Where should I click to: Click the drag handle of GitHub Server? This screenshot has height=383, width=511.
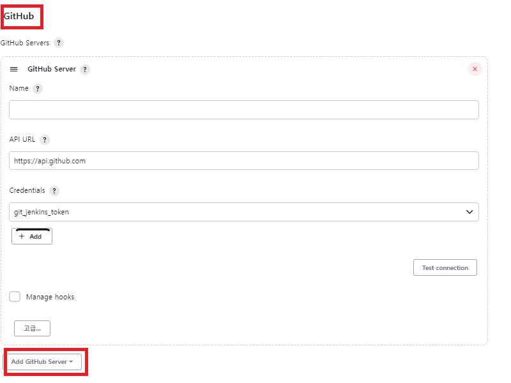13,69
